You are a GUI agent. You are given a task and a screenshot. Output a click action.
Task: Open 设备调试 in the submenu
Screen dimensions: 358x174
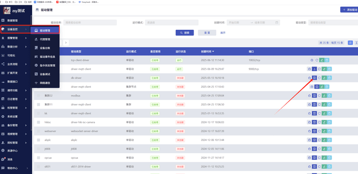point(45,74)
